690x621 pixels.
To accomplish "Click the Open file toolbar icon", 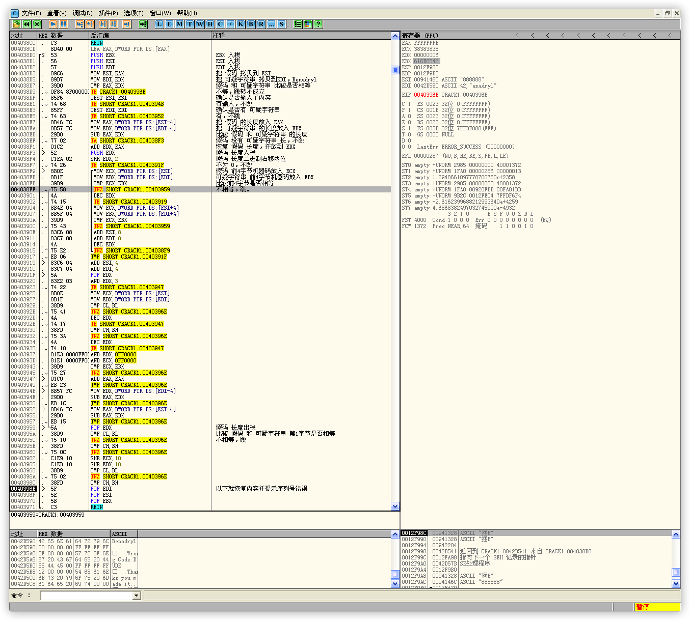I will (x=16, y=24).
